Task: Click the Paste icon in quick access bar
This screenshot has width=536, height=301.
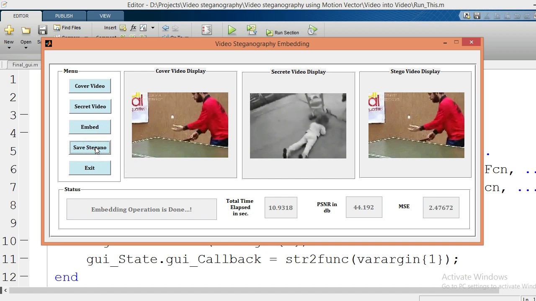Action: pos(507,16)
